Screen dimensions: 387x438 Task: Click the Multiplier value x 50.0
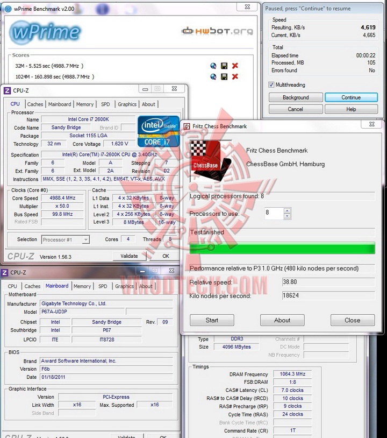point(62,206)
